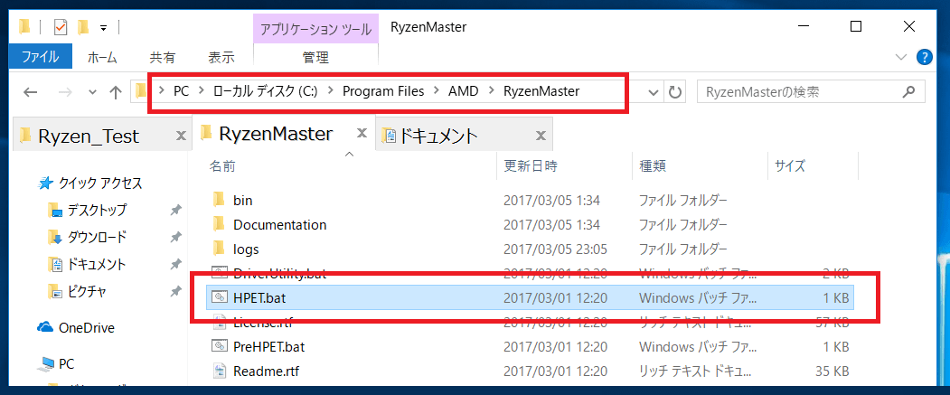The image size is (950, 395).
Task: Click ローカル ディスク (C:) breadcrumb
Action: pos(264,91)
